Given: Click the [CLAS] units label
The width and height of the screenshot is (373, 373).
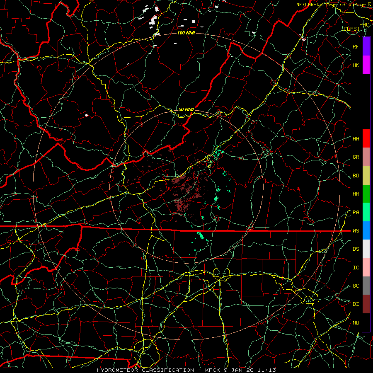Looking at the screenshot, I should (x=350, y=29).
